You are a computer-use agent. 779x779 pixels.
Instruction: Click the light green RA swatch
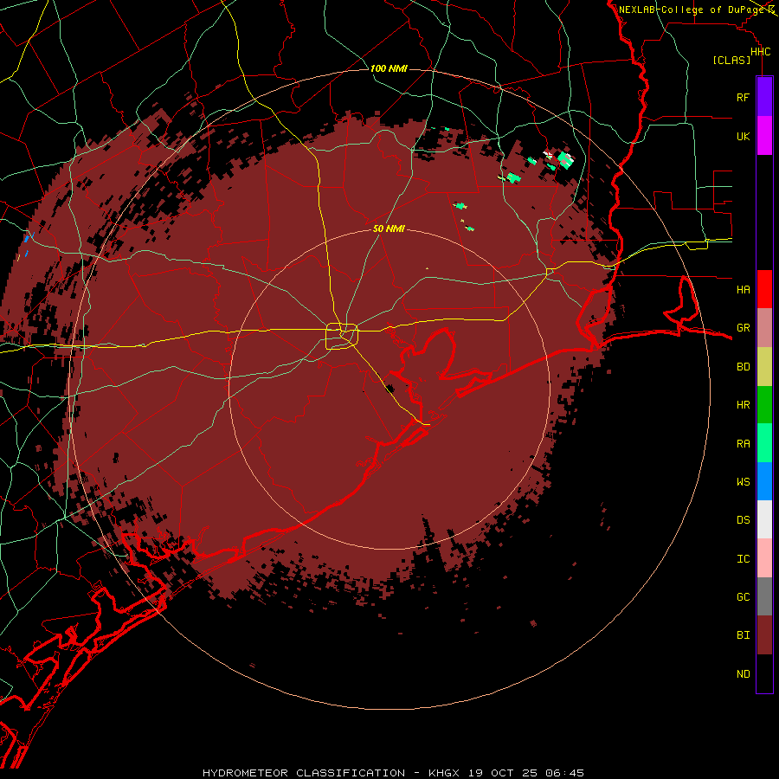pyautogui.click(x=764, y=443)
